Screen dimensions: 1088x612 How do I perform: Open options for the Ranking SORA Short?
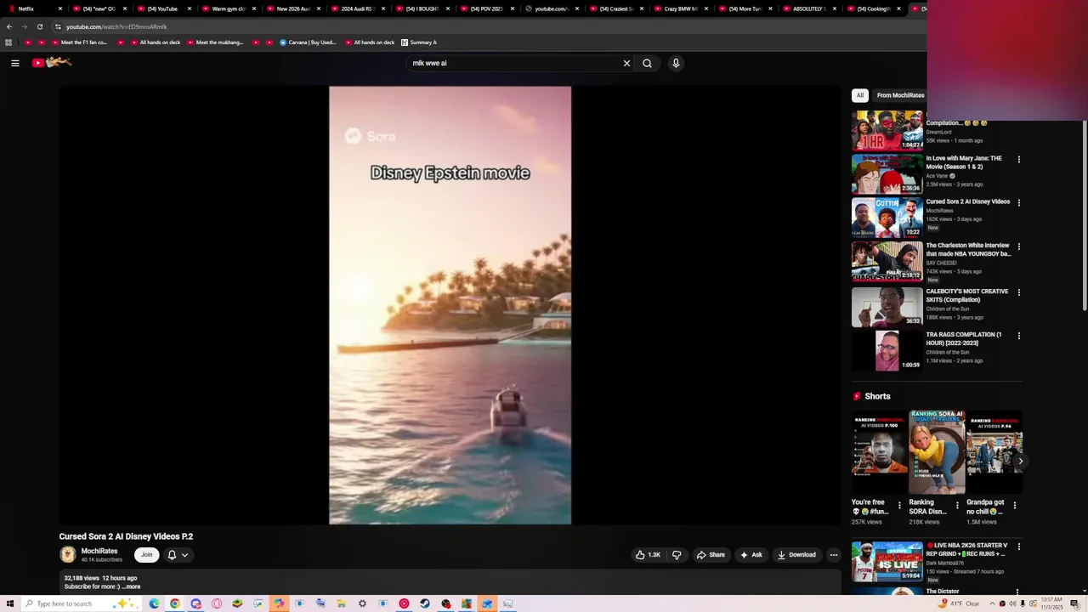957,506
